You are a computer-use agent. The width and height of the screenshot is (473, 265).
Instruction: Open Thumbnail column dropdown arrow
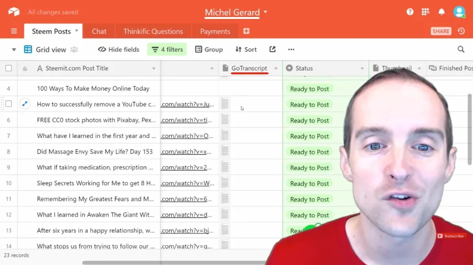point(419,69)
